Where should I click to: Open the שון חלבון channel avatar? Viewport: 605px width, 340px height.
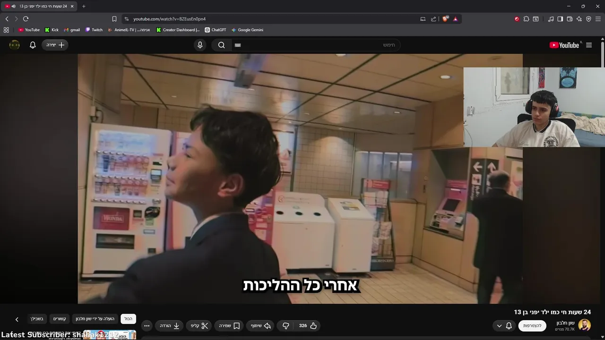click(584, 325)
